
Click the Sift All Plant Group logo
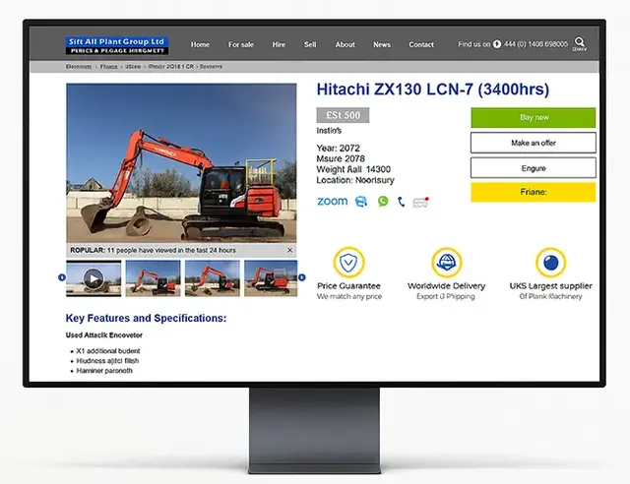[x=117, y=45]
